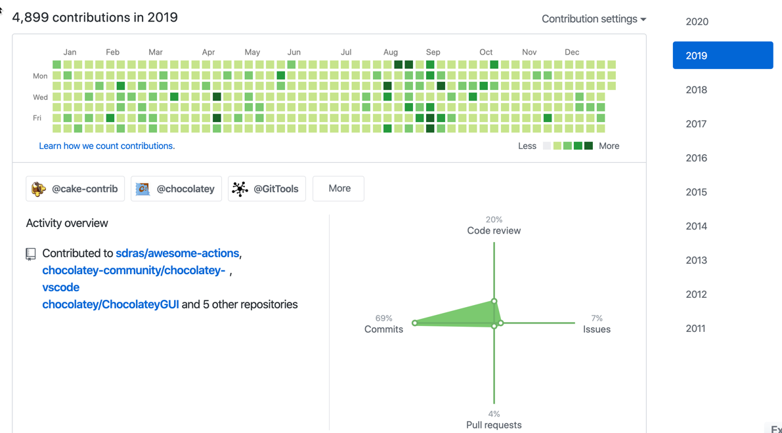Click the Commits data point on chart

415,323
